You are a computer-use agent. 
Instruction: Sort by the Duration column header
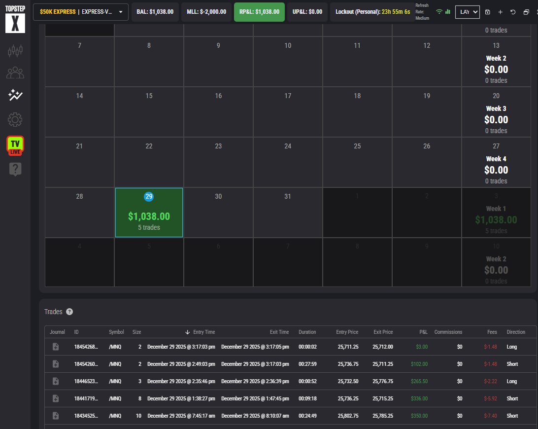pos(307,332)
